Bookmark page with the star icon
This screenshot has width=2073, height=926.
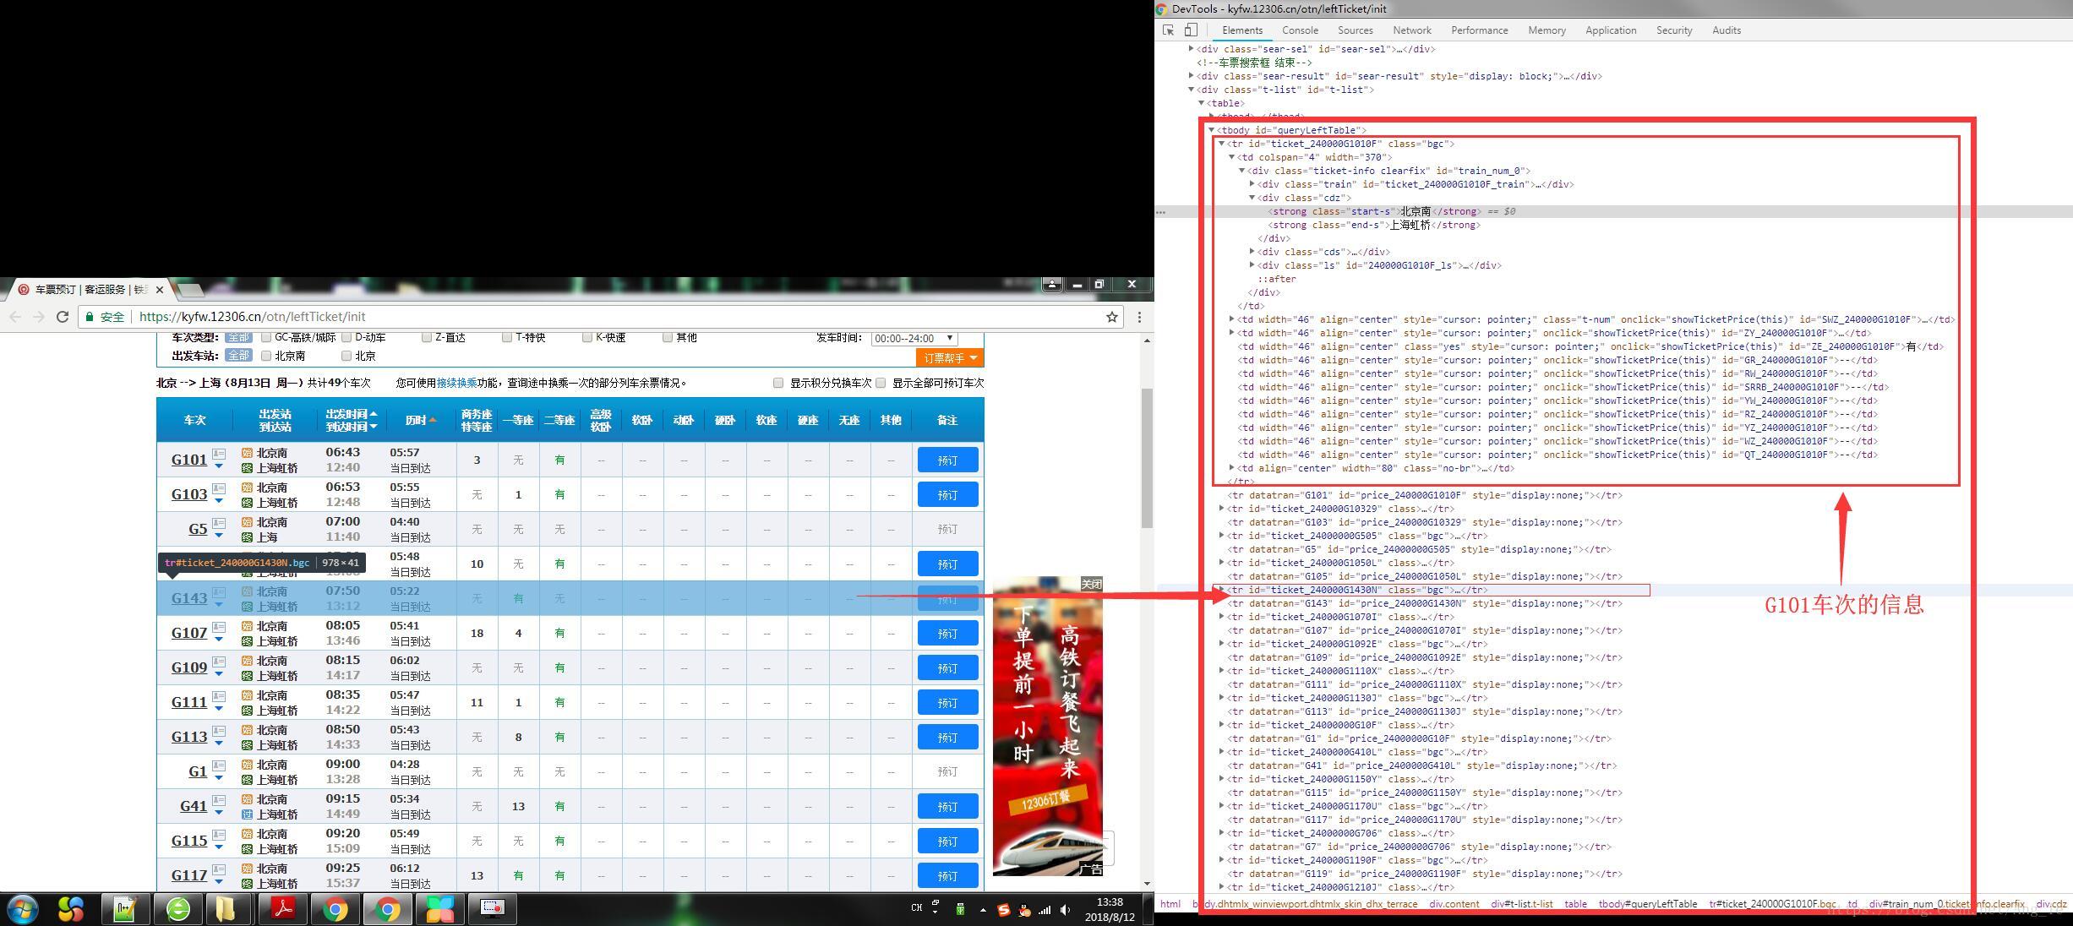tap(1112, 317)
